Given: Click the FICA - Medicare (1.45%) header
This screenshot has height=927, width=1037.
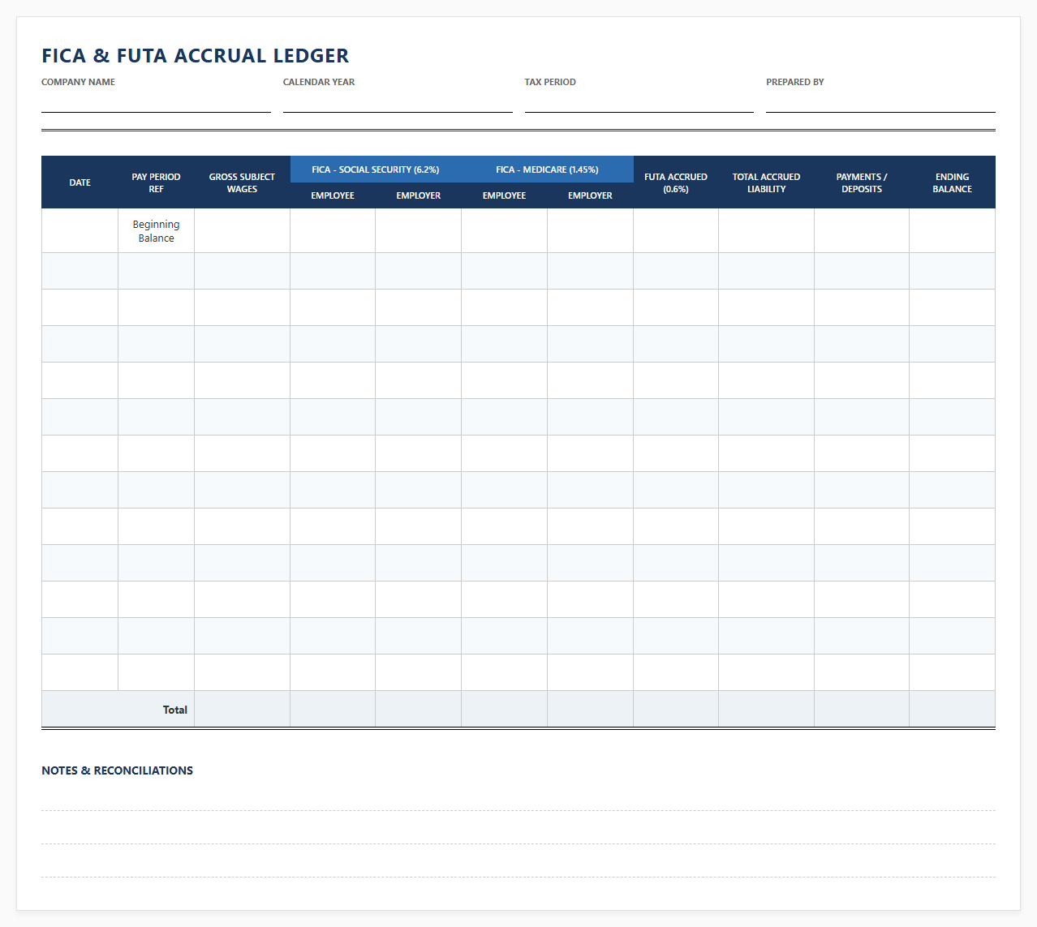Looking at the screenshot, I should coord(547,170).
